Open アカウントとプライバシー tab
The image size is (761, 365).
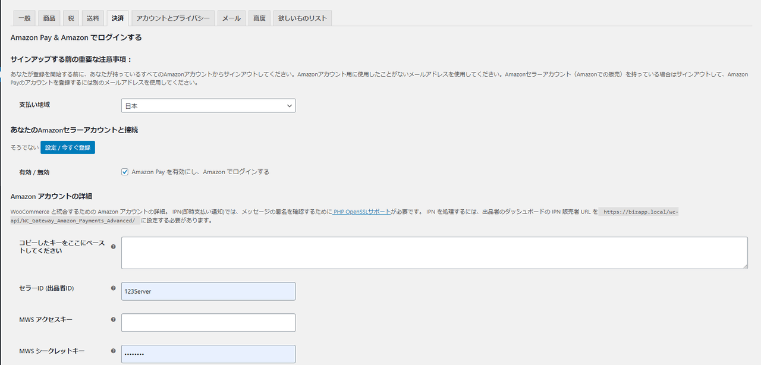pyautogui.click(x=173, y=18)
